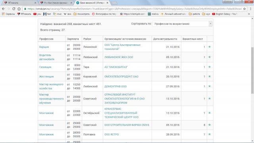Star the Жестянщик vacancy row
254x143 pixels.
click(210, 76)
